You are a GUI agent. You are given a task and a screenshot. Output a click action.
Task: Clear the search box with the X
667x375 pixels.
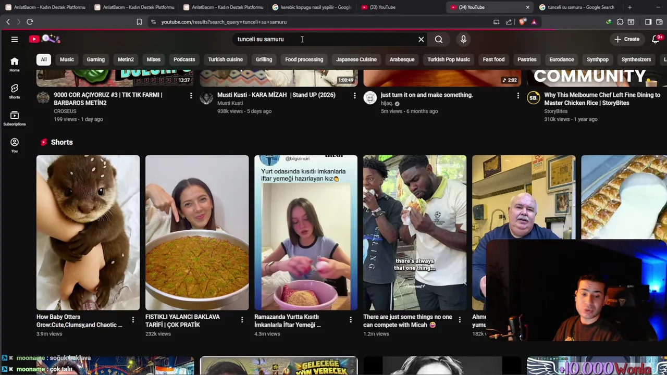tap(421, 39)
